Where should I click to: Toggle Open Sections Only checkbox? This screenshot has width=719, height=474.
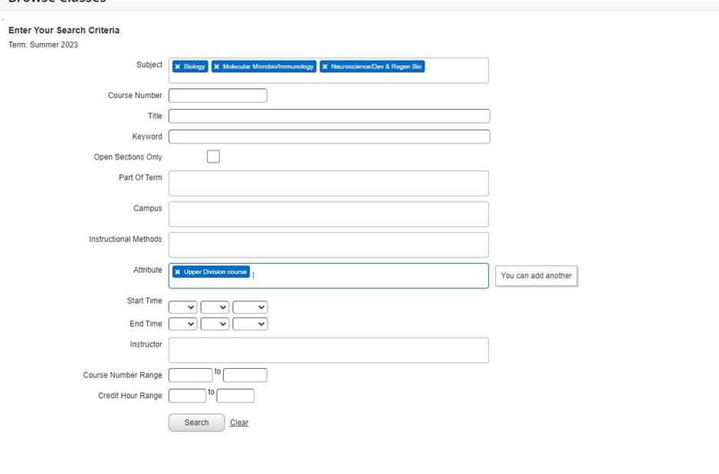(x=213, y=156)
